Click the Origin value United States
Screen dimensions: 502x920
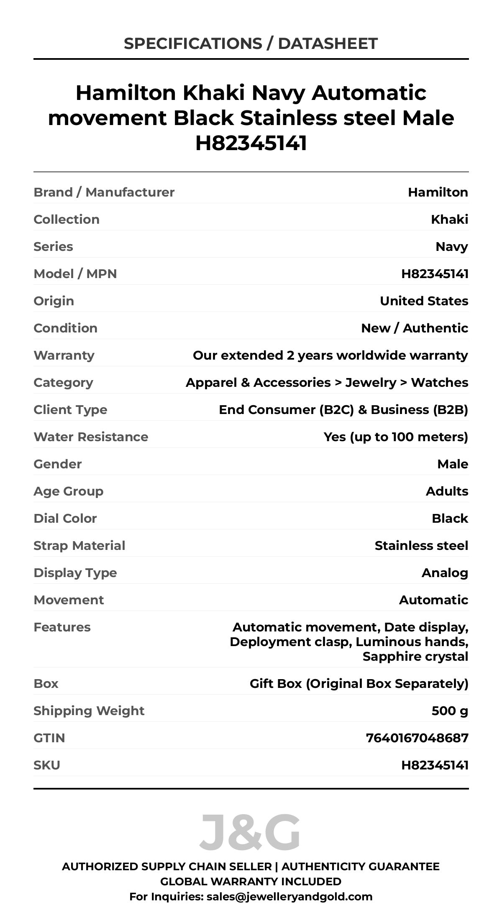424,301
